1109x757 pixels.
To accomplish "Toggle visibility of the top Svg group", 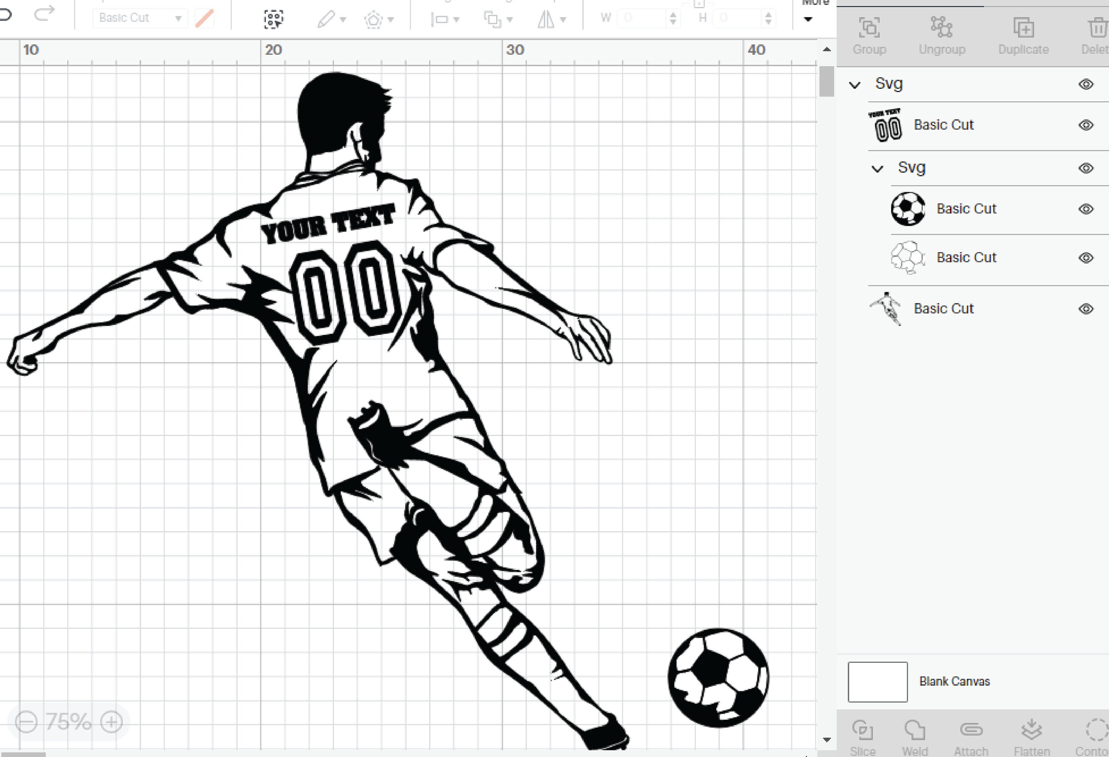I will 1086,84.
